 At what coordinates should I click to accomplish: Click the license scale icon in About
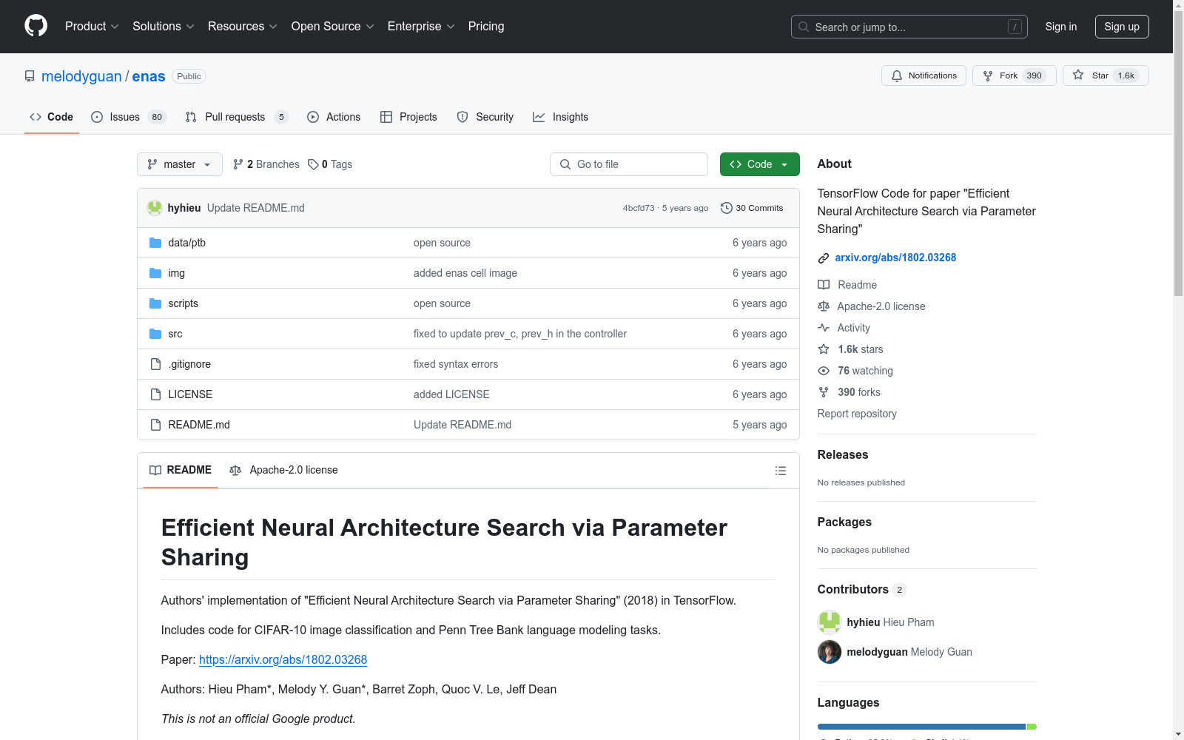[824, 306]
